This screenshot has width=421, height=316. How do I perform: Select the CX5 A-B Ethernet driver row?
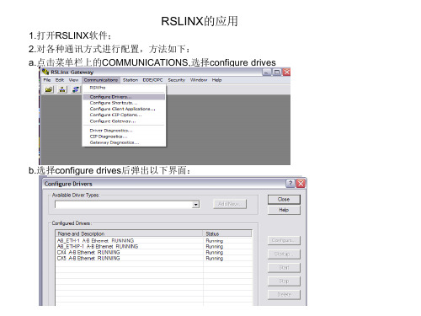[154, 258]
